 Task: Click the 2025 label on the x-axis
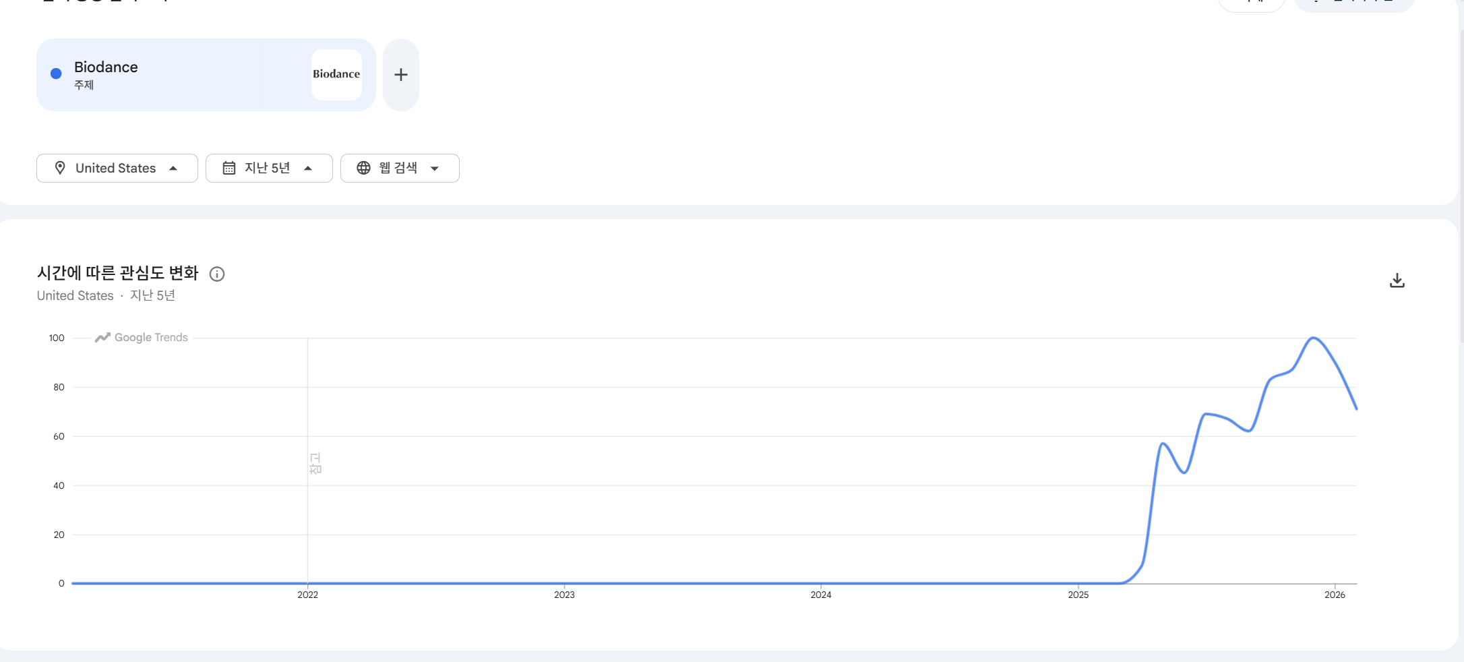(1078, 595)
